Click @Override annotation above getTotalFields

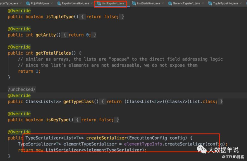coord(19,47)
